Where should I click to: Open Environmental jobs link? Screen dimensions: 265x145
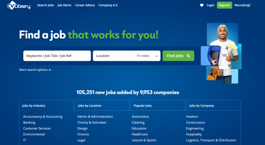(x=34, y=134)
